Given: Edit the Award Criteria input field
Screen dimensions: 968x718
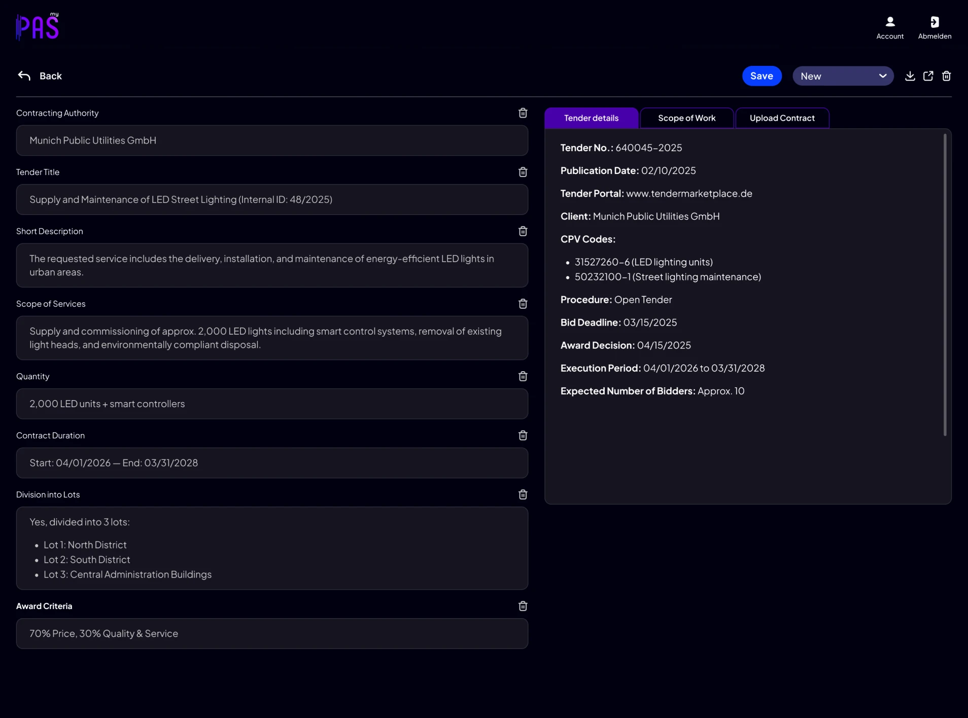Looking at the screenshot, I should 272,634.
